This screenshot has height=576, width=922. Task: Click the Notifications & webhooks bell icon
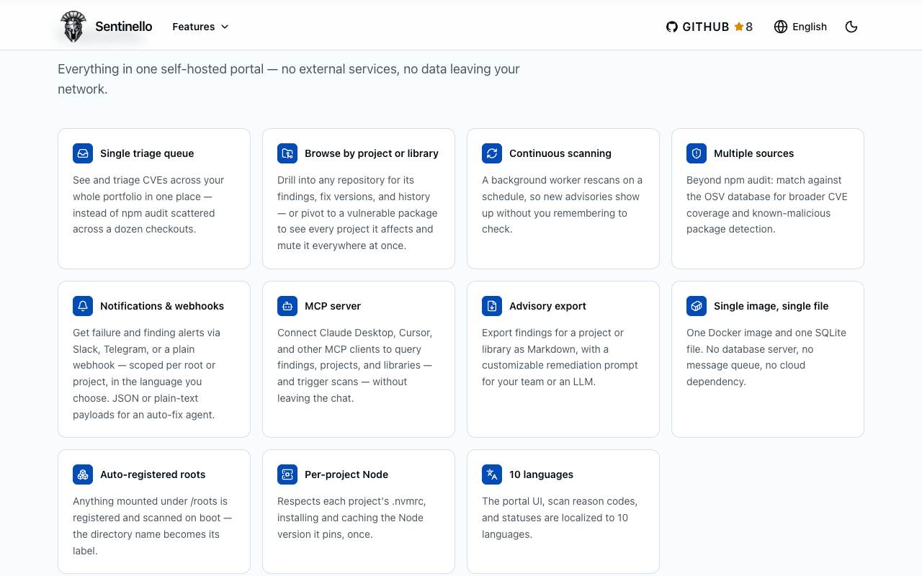pyautogui.click(x=83, y=306)
